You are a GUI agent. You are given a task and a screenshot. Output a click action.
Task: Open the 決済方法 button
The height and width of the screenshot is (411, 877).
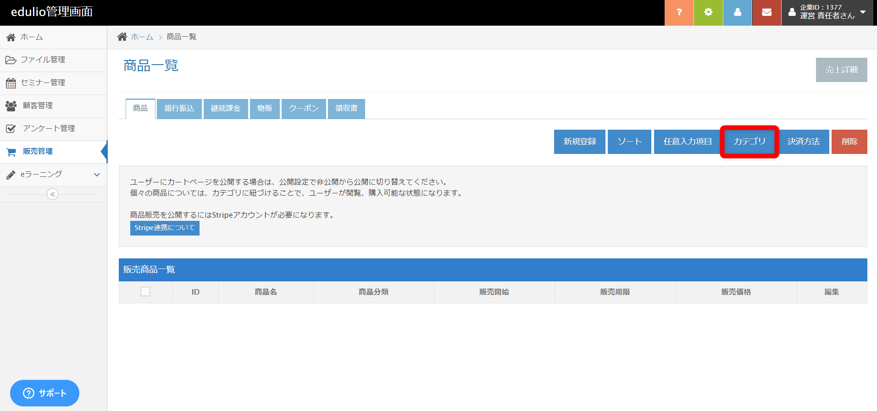[804, 142]
